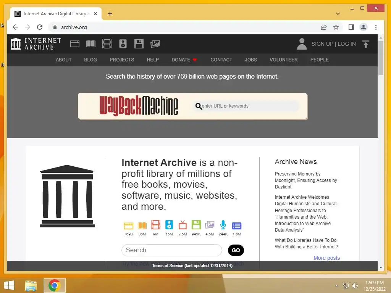
Task: Click the taskbar clock showing 12:09 PM
Action: (x=374, y=286)
